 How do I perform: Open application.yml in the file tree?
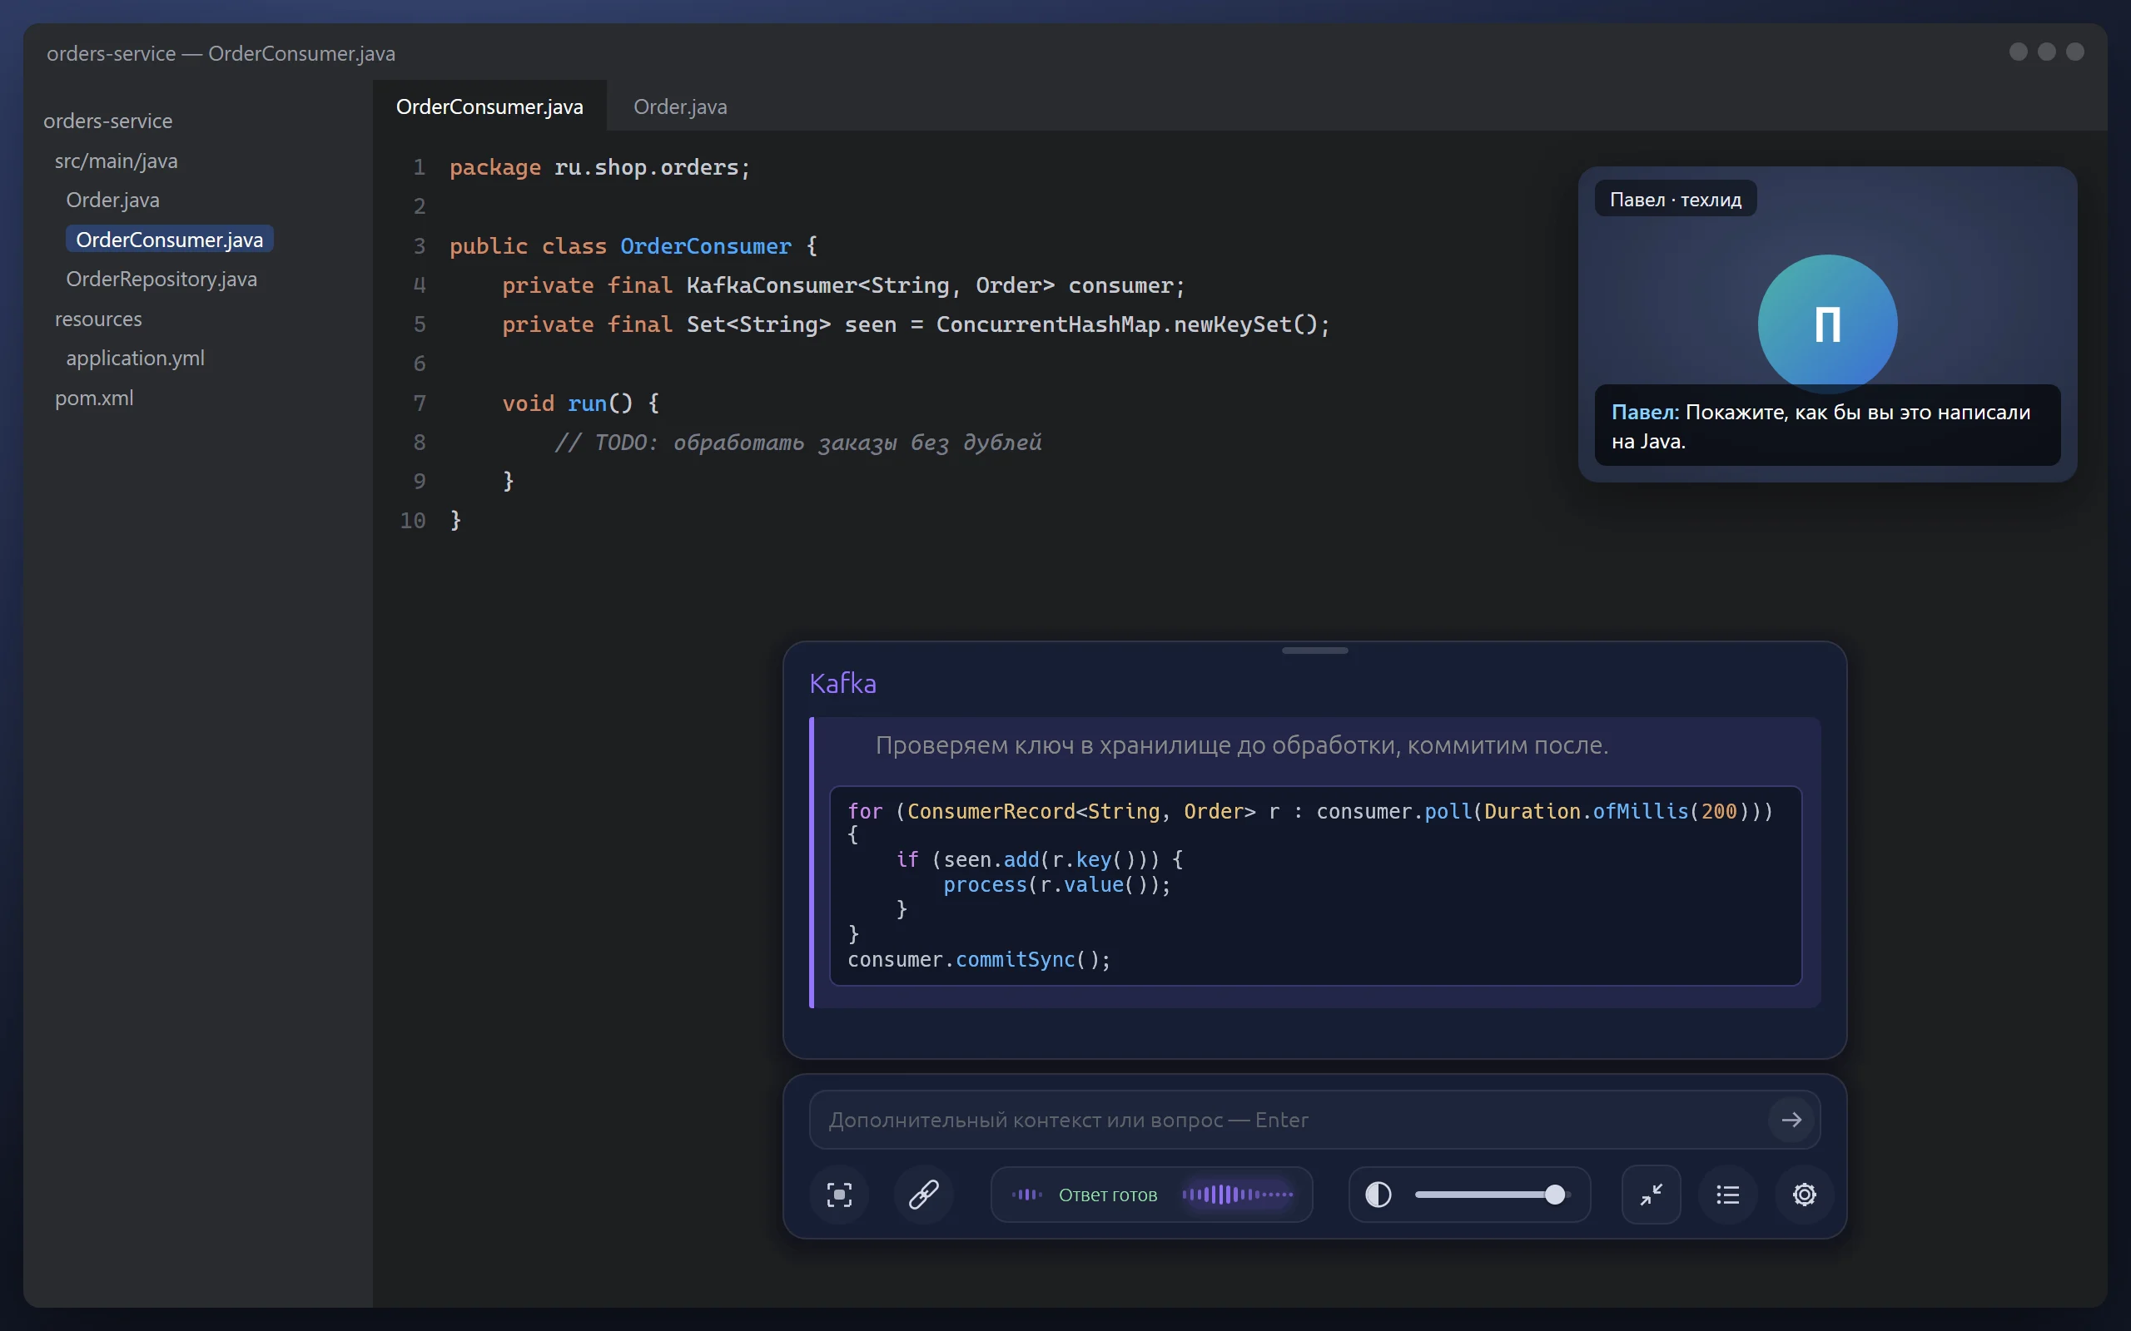tap(135, 359)
